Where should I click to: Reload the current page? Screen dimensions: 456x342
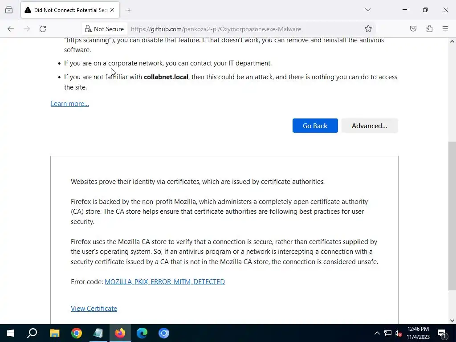click(x=43, y=29)
